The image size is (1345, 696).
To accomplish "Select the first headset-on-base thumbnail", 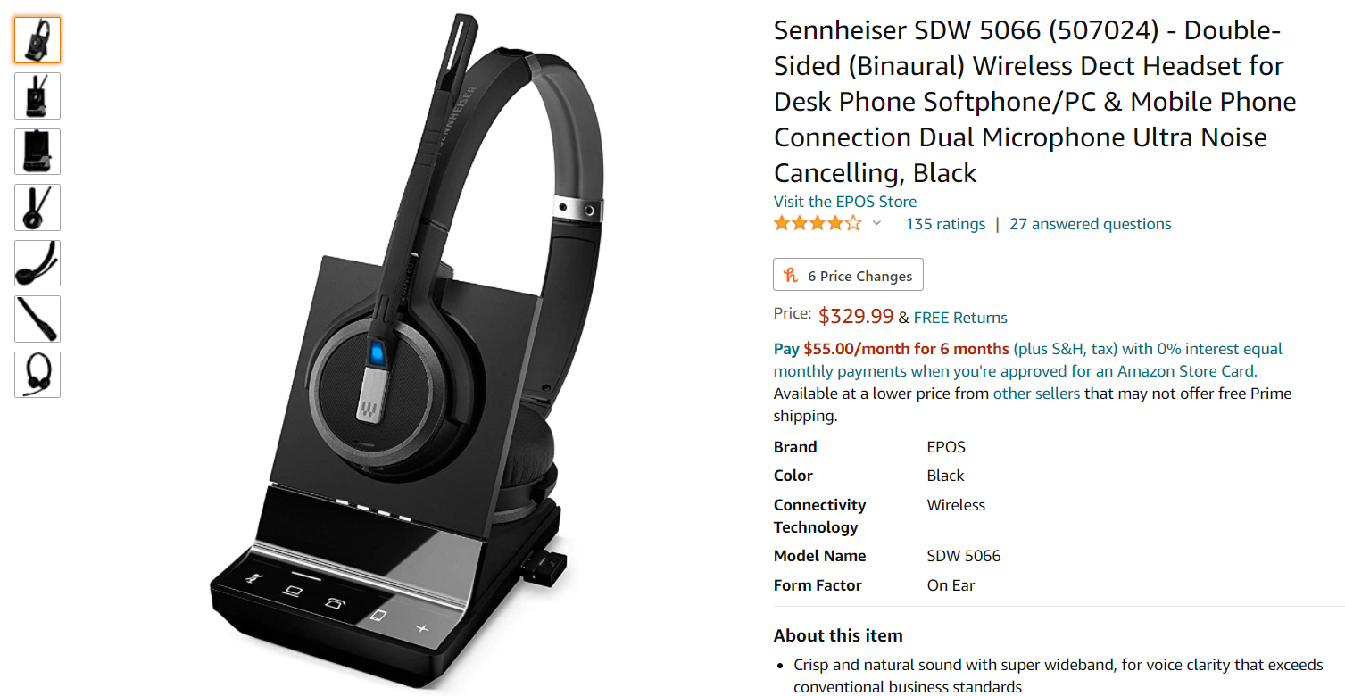I will (x=37, y=40).
